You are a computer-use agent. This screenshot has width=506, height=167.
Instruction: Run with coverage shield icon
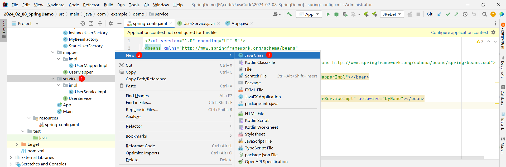click(x=345, y=14)
